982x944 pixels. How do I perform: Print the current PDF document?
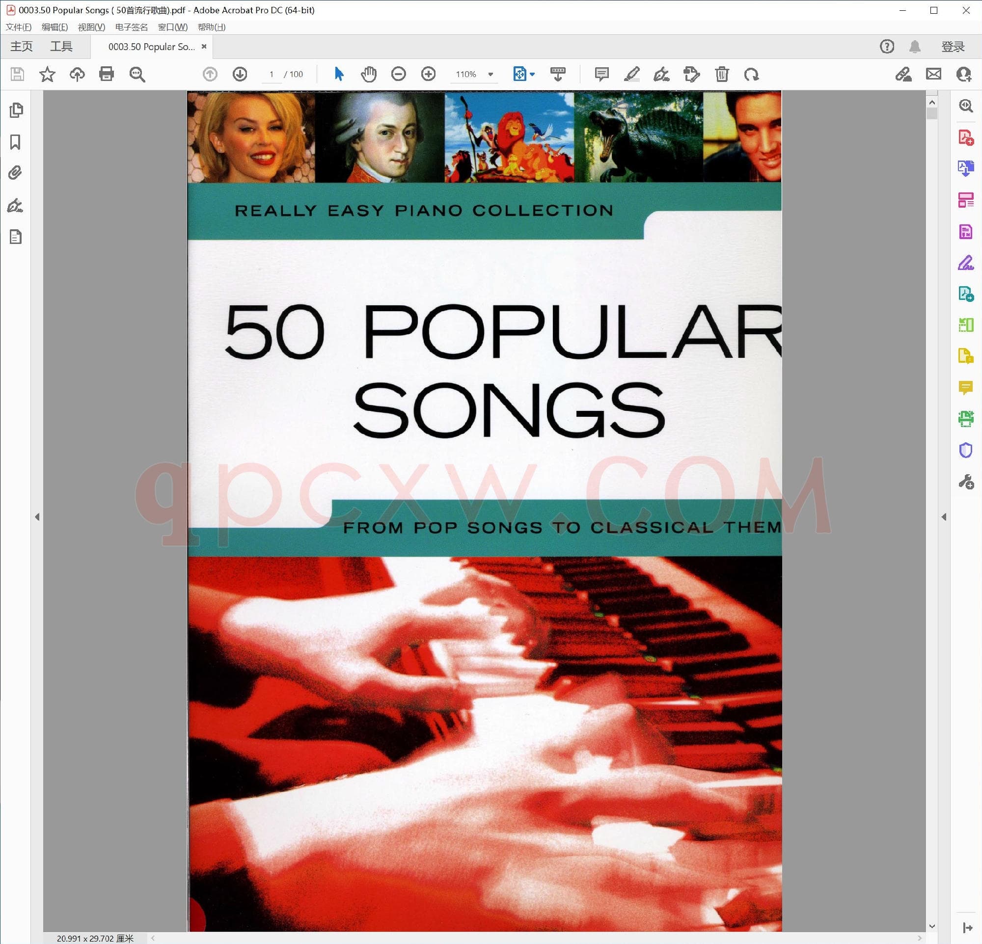(106, 74)
